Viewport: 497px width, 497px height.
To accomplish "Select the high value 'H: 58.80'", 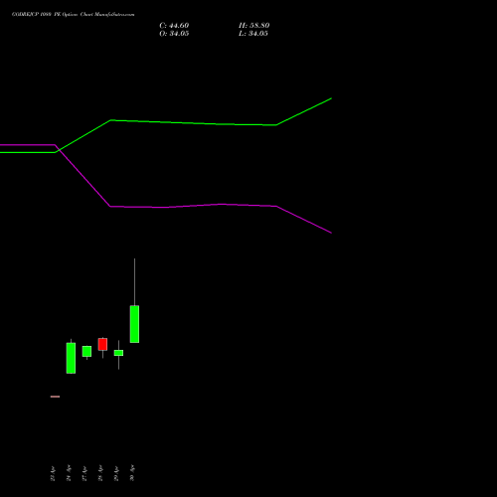I will point(254,26).
